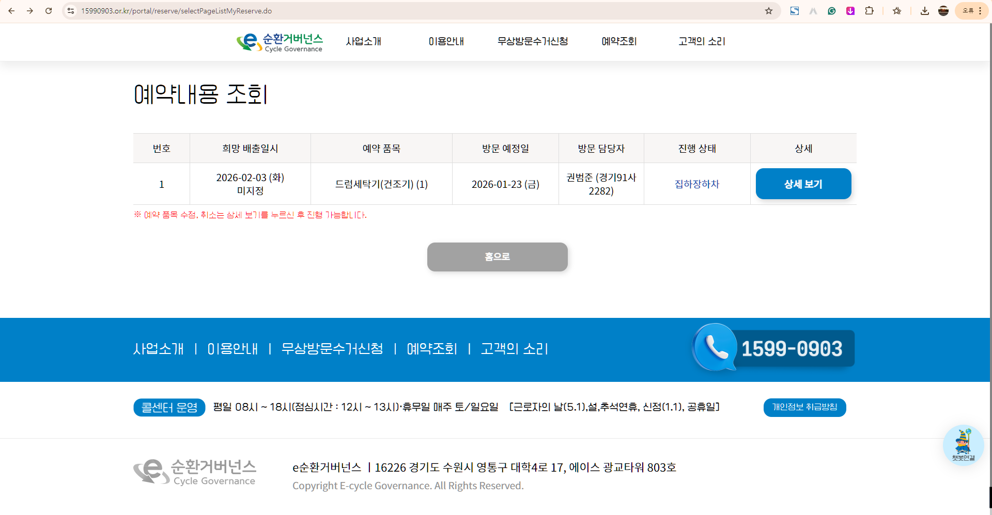992x515 pixels.
Task: Open the browser extensions puzzle icon
Action: [x=870, y=11]
